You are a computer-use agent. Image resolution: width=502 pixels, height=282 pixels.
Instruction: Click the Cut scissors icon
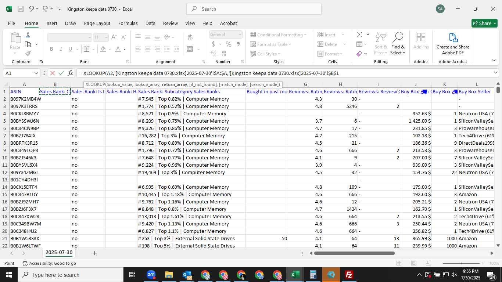28,35
